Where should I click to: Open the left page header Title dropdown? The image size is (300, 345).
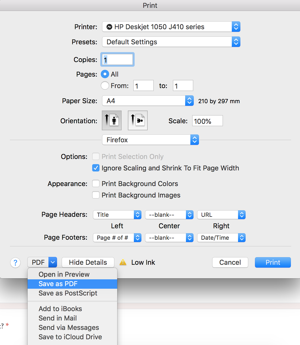[117, 215]
